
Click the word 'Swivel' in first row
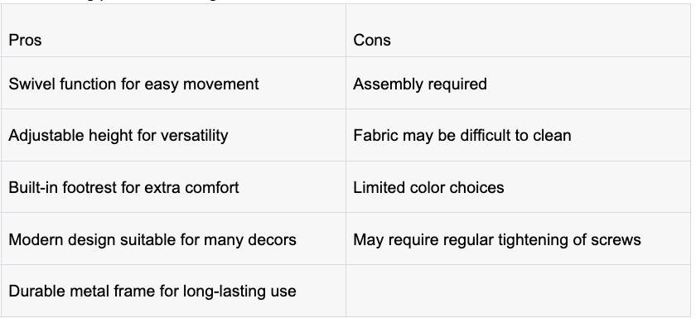pos(31,84)
